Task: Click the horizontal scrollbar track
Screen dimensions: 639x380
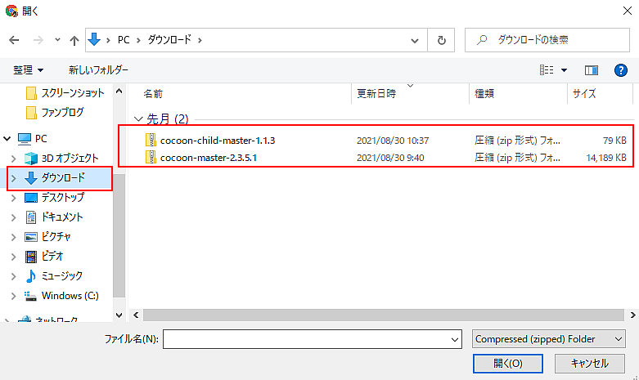Action: tap(384, 315)
